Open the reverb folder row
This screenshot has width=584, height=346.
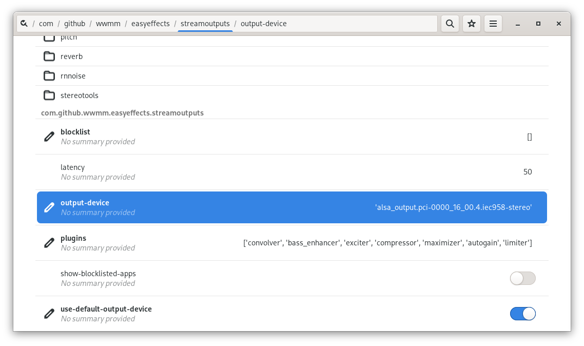coord(292,56)
